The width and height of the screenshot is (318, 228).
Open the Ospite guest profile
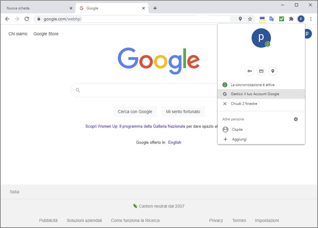pyautogui.click(x=261, y=130)
